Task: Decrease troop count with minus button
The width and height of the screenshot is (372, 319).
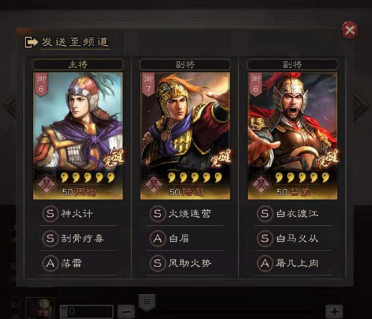Action: coord(126,312)
